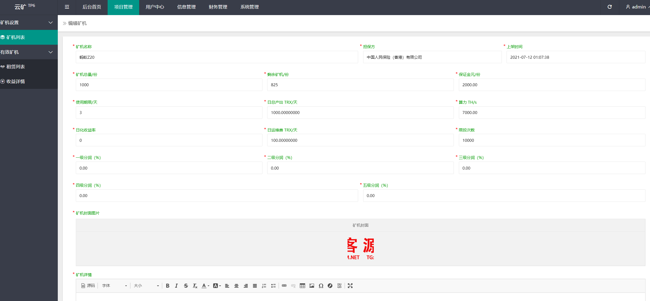The width and height of the screenshot is (650, 301).
Task: Click the 源码 source button
Action: coord(88,286)
